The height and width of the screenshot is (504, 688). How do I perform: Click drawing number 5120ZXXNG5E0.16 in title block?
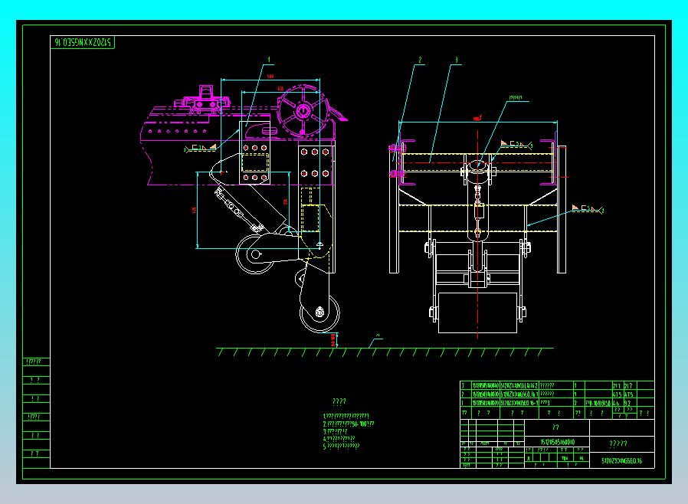(622, 460)
